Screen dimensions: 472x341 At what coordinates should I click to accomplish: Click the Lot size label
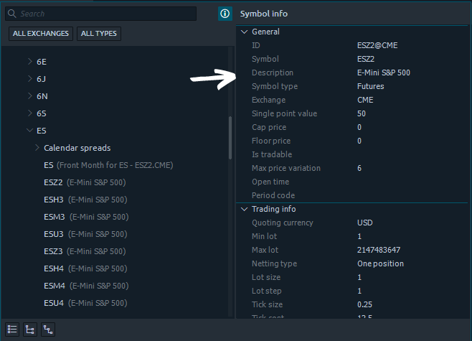tap(266, 277)
